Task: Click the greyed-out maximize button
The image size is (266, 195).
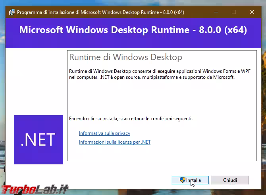Action: click(233, 12)
